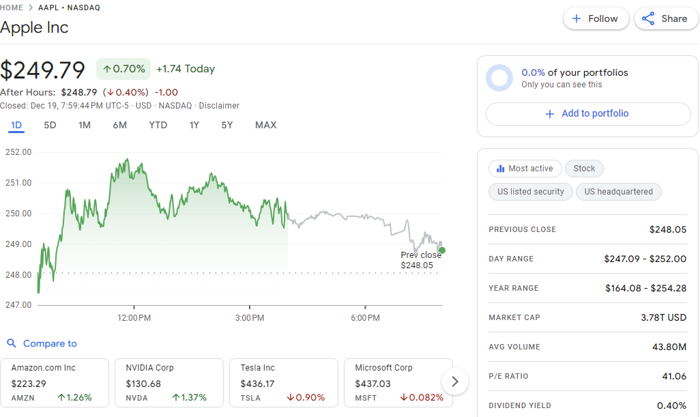Show next comparison stocks with arrow
This screenshot has height=417, width=700.
click(x=455, y=382)
